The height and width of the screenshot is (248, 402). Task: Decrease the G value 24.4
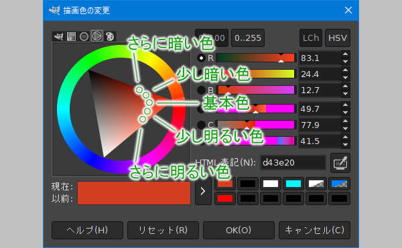[345, 78]
